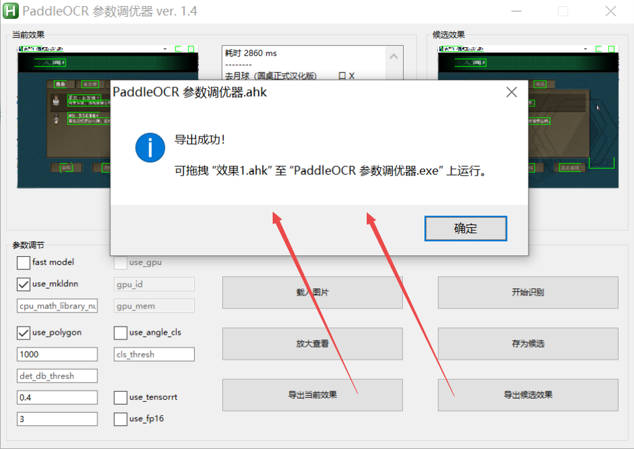This screenshot has height=449, width=634.
Task: Click the field containing 1000
Action: pos(57,354)
